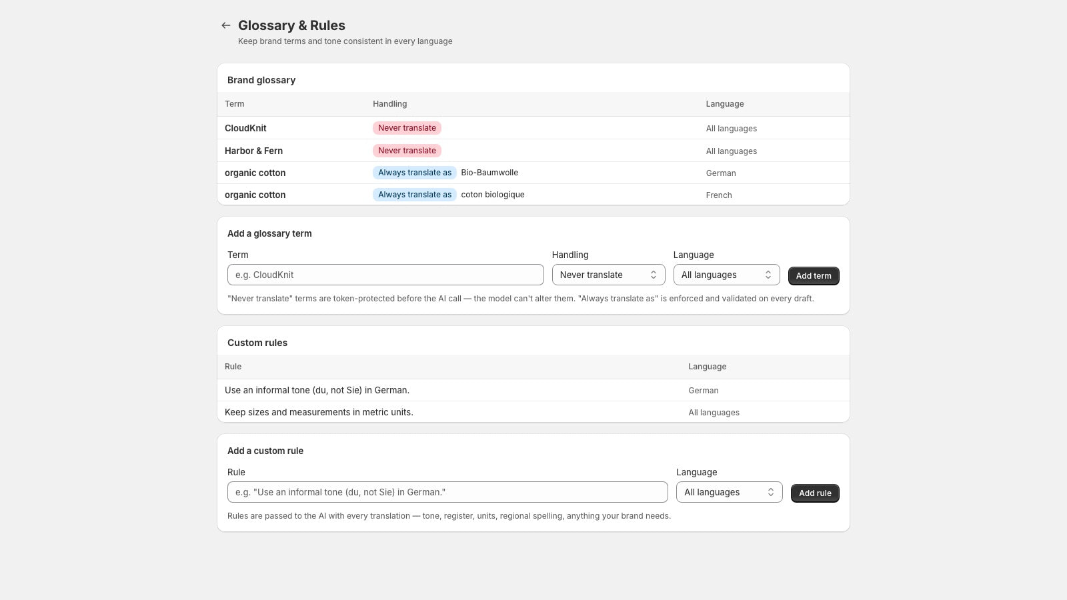Click the Handling column header
The height and width of the screenshot is (600, 1067).
pyautogui.click(x=390, y=104)
